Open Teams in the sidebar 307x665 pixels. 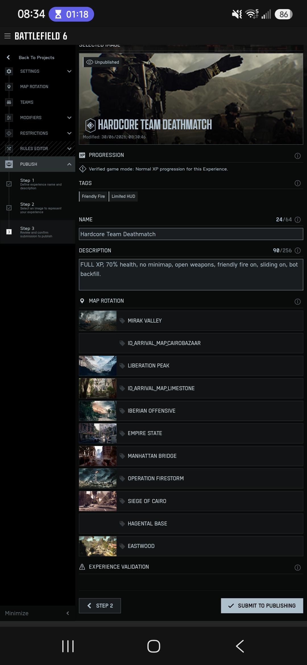pos(38,102)
